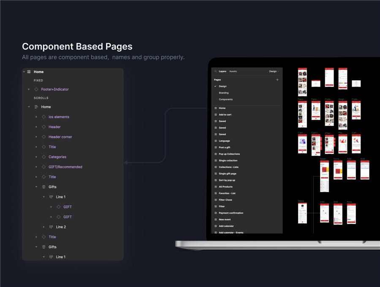Click the auto-layout icon beside Line 2
This screenshot has width=380, height=287.
coord(51,227)
